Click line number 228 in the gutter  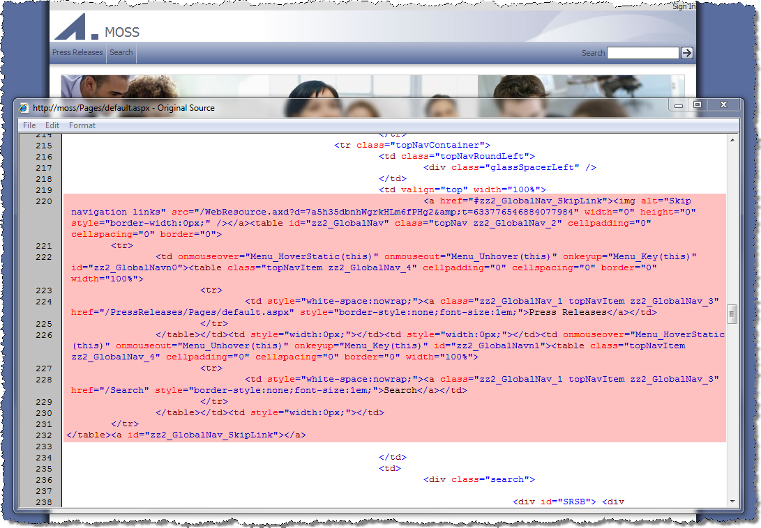pyautogui.click(x=44, y=380)
